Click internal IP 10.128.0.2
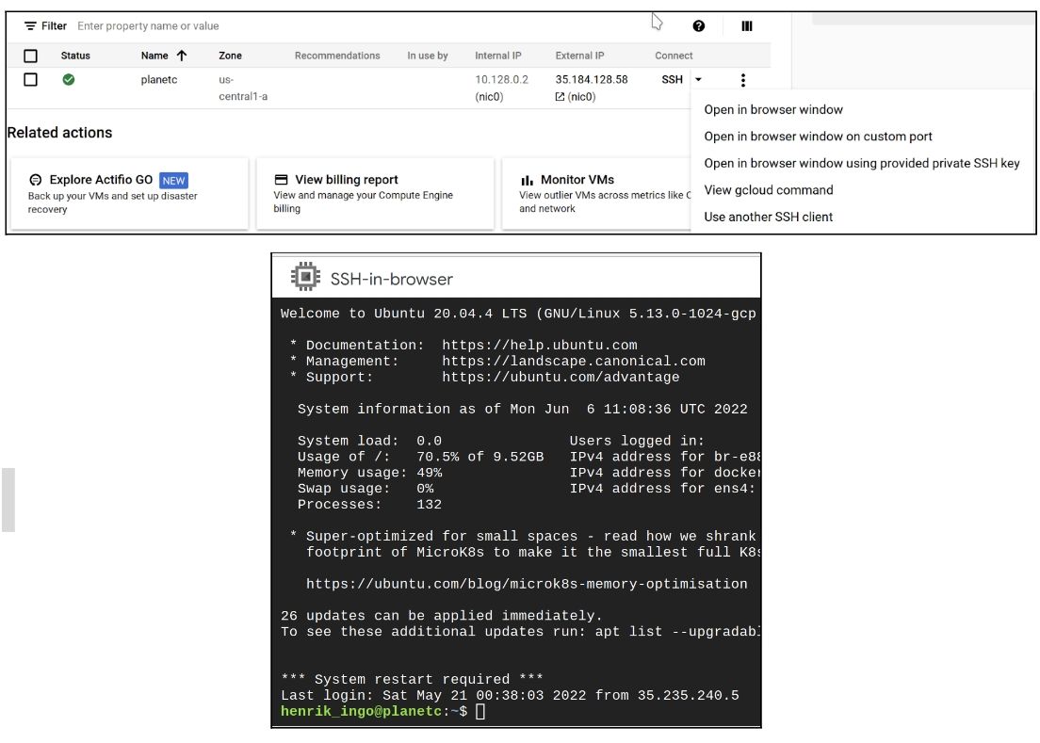 pyautogui.click(x=501, y=79)
